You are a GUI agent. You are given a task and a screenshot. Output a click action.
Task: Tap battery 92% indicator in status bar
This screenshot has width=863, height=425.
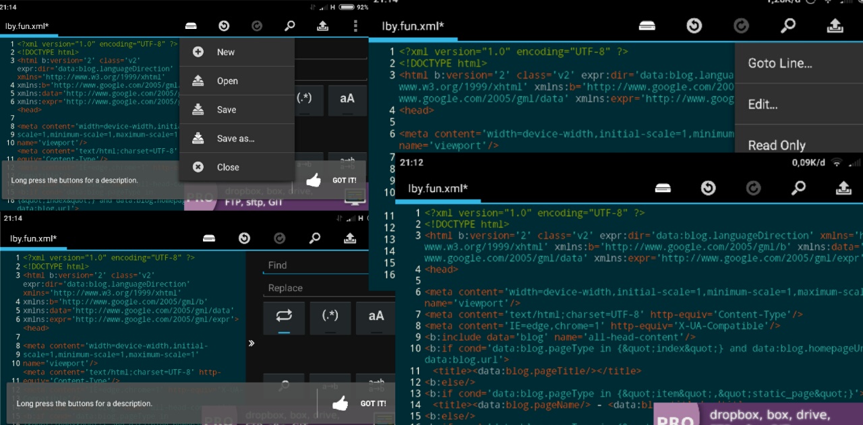point(354,7)
